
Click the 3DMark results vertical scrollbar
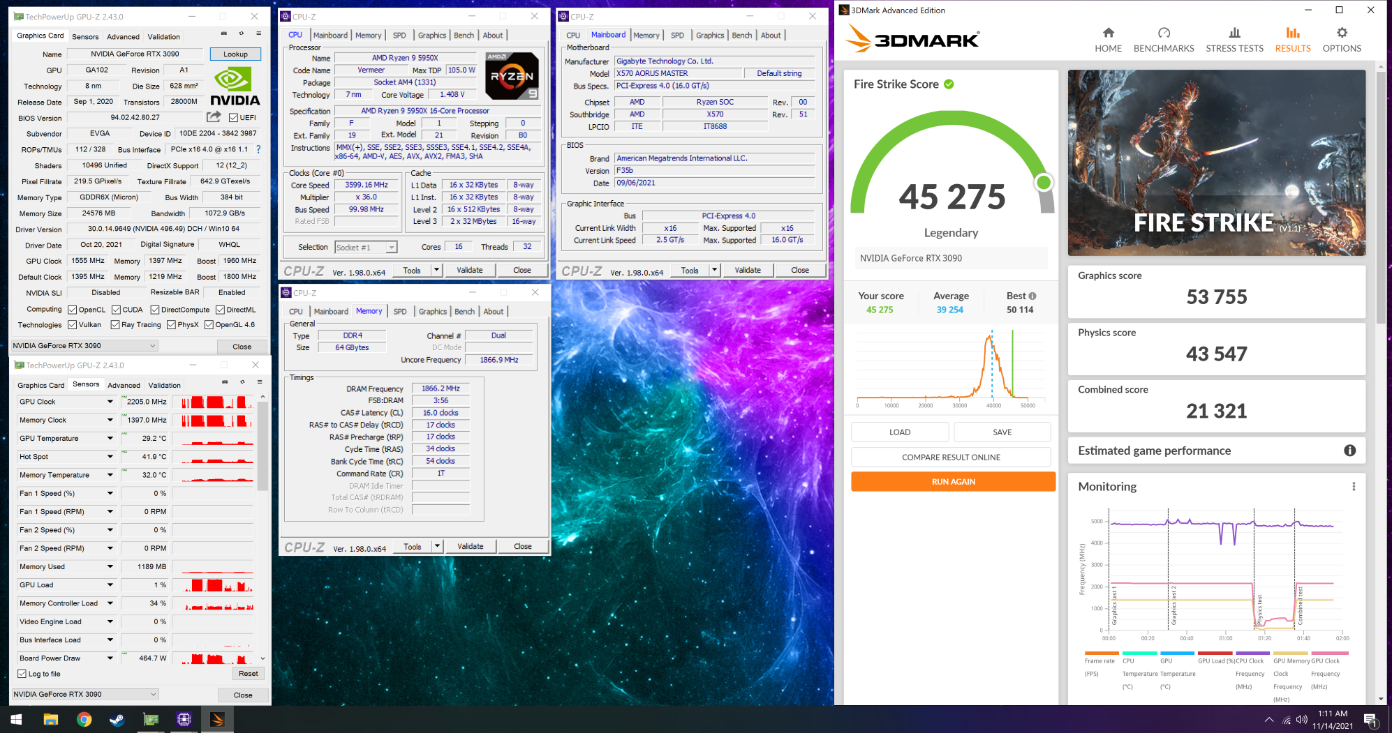pos(1381,198)
